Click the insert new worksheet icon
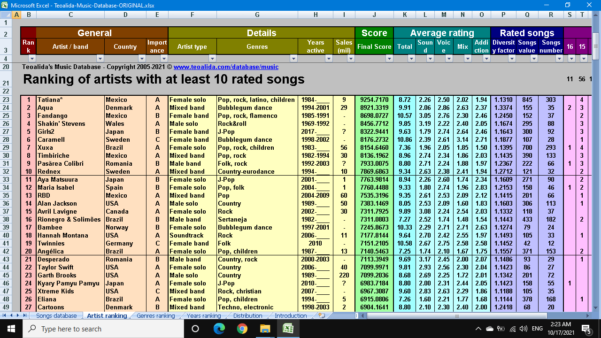 (x=322, y=316)
